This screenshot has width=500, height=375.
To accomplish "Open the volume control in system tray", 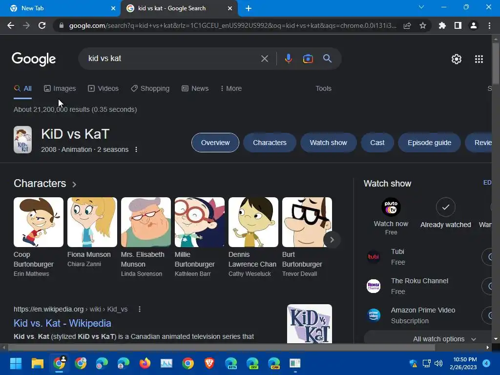I will (x=438, y=363).
